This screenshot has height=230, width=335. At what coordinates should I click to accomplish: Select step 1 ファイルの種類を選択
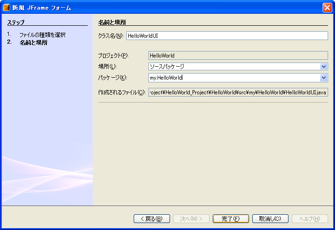(42, 34)
